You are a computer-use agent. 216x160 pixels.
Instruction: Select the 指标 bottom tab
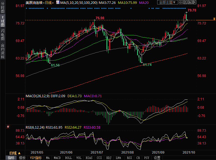(x=11, y=158)
